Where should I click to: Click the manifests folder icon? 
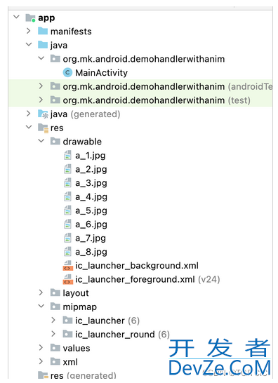[x=43, y=31]
